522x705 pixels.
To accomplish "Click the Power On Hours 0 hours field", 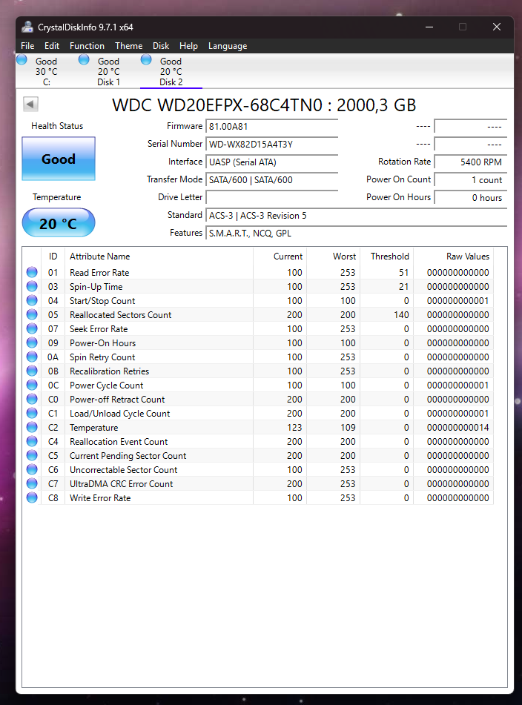I will tap(470, 197).
